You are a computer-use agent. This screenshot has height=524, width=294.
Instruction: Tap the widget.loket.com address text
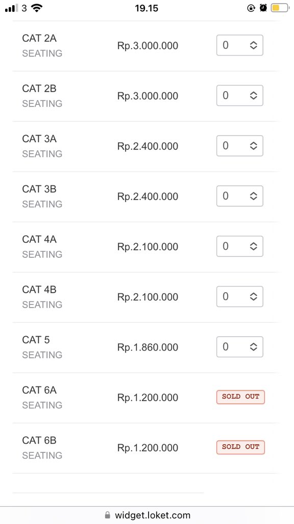[152, 515]
